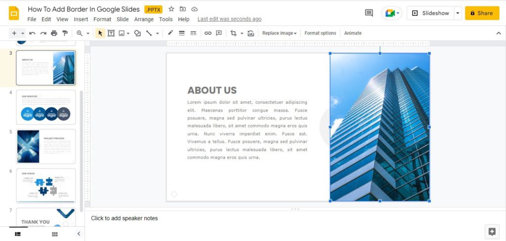Click the 'Last edit was seconds ago' link
This screenshot has width=506, height=241.
[229, 19]
